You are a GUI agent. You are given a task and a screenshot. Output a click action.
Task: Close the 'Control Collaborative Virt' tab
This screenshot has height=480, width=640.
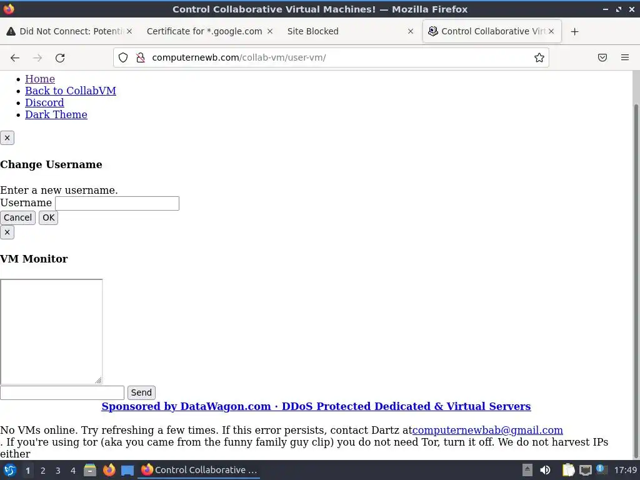click(551, 31)
